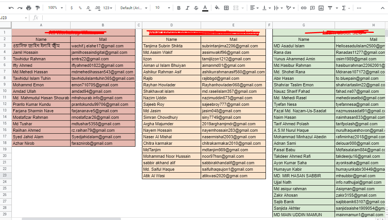Click cell Sanjida Akhter
Screen dimensions: 388x220
[304, 208]
